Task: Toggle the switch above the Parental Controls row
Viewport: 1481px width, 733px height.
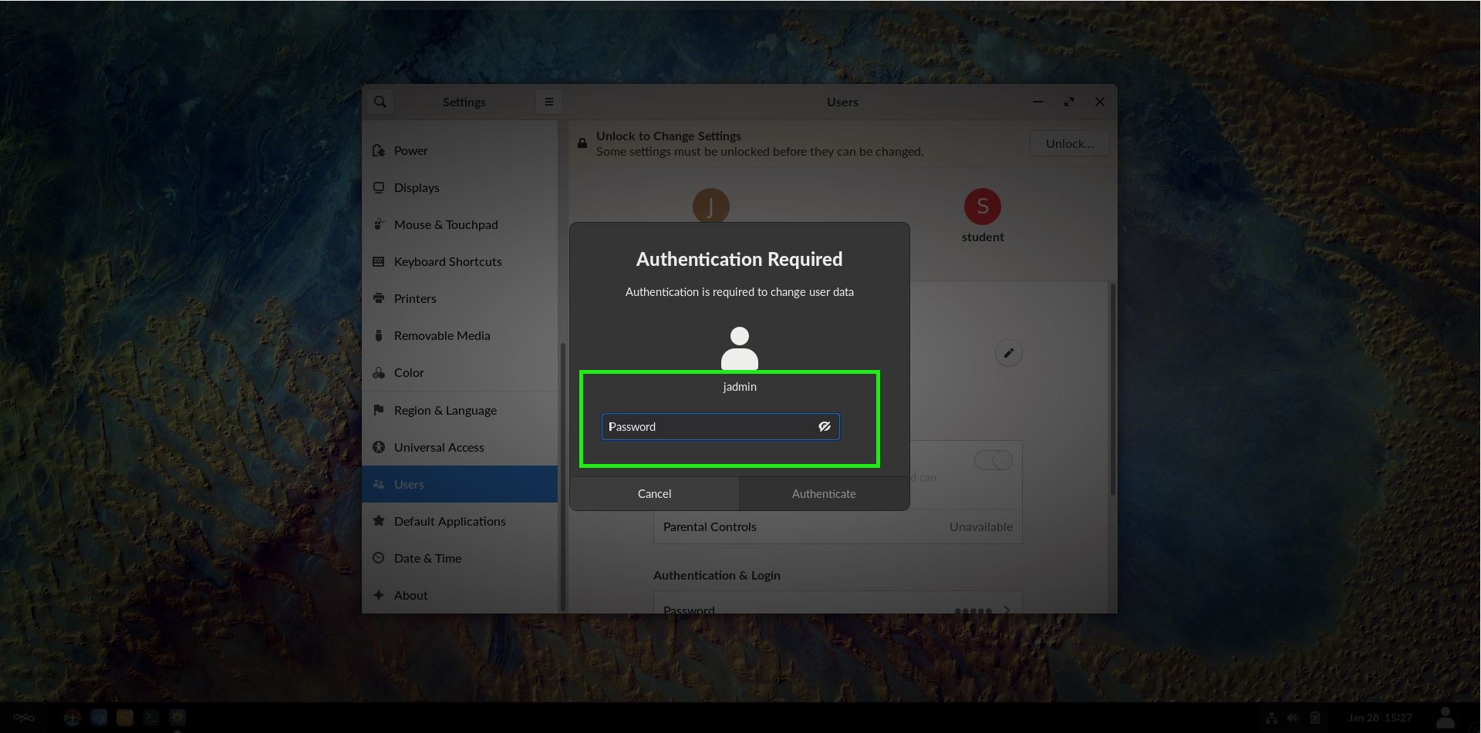Action: 994,460
